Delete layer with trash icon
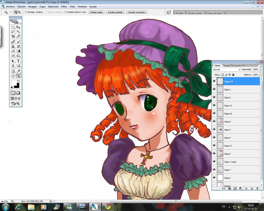The image size is (264, 211). click(x=257, y=188)
